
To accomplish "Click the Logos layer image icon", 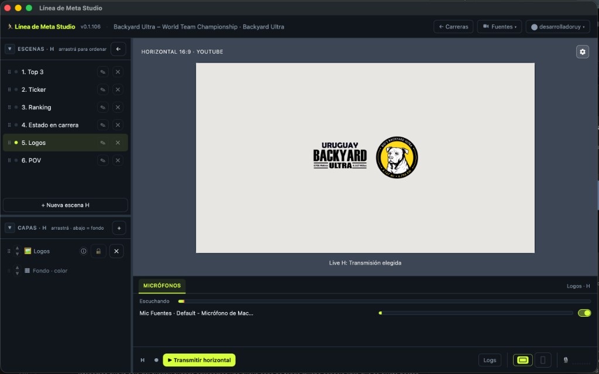I will coord(27,251).
